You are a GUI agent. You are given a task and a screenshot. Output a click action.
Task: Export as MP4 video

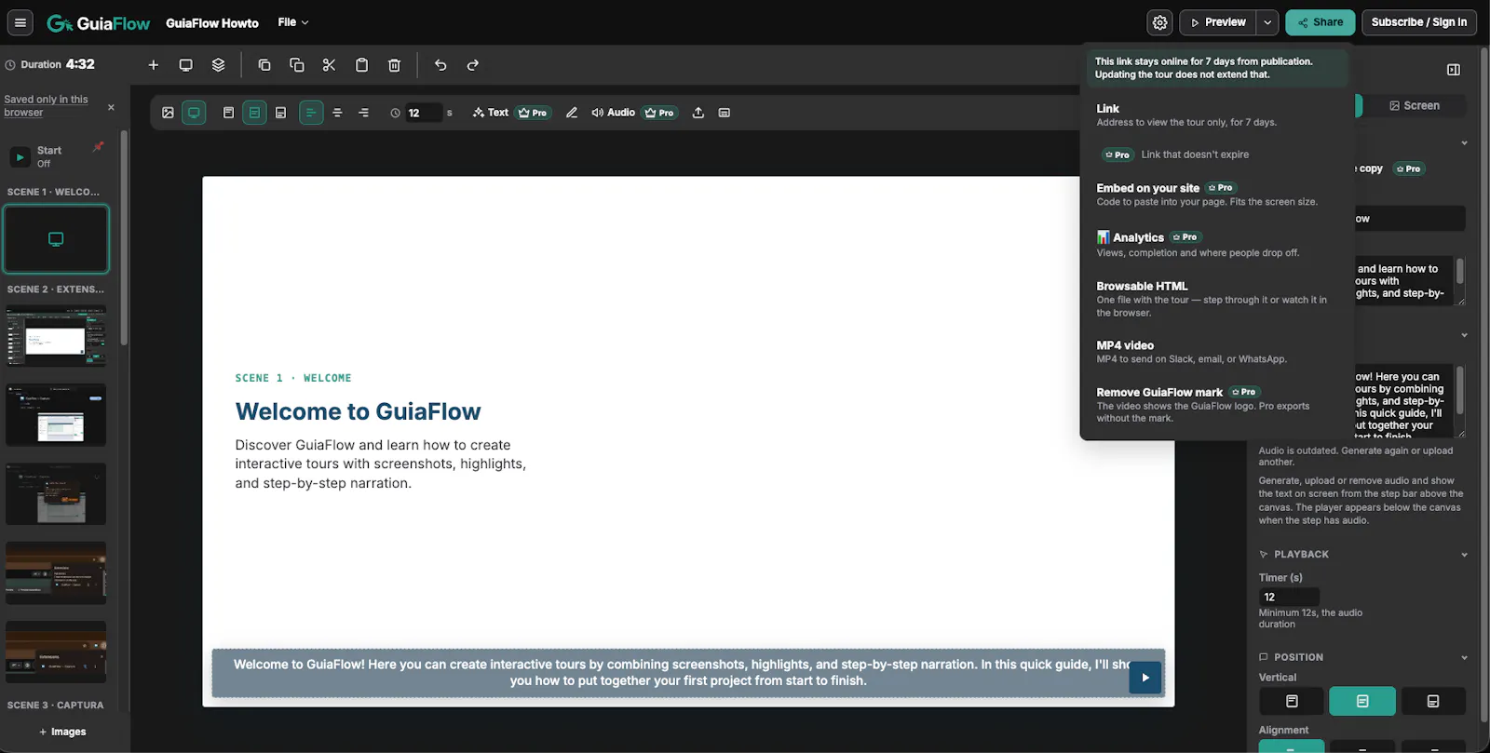pyautogui.click(x=1216, y=352)
